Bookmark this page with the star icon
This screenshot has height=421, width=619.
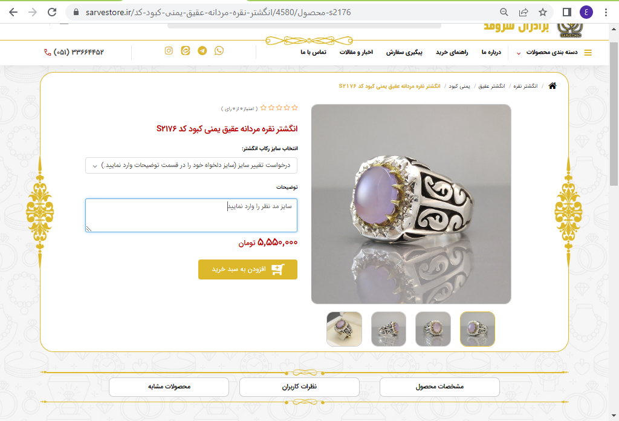pyautogui.click(x=543, y=12)
